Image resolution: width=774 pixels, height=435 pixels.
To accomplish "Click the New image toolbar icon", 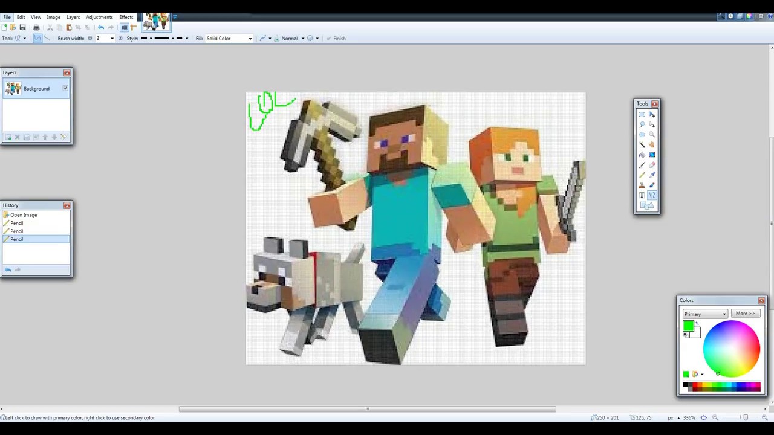I will (x=4, y=27).
